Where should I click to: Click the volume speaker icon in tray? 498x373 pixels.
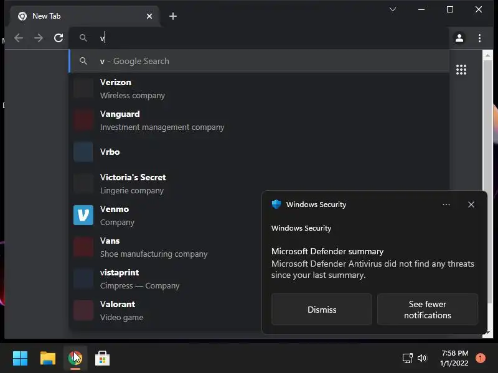pyautogui.click(x=422, y=358)
